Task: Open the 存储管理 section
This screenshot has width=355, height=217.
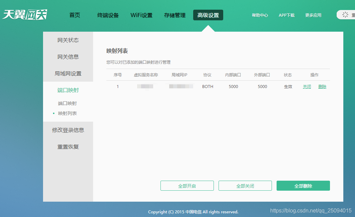Action: pos(174,15)
